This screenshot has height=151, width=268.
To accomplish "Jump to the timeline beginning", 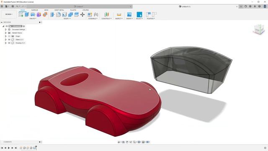I will (x=2, y=148).
